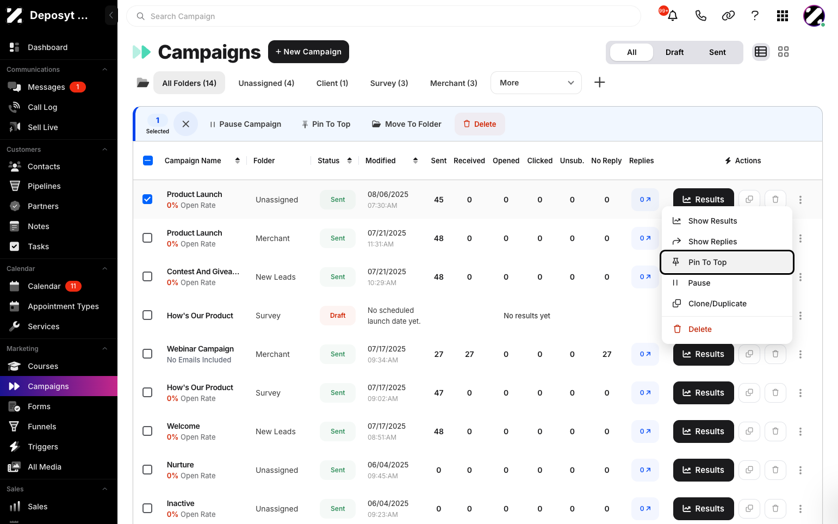The image size is (838, 524).
Task: Duplicate the Webinar Campaign row
Action: coord(749,354)
